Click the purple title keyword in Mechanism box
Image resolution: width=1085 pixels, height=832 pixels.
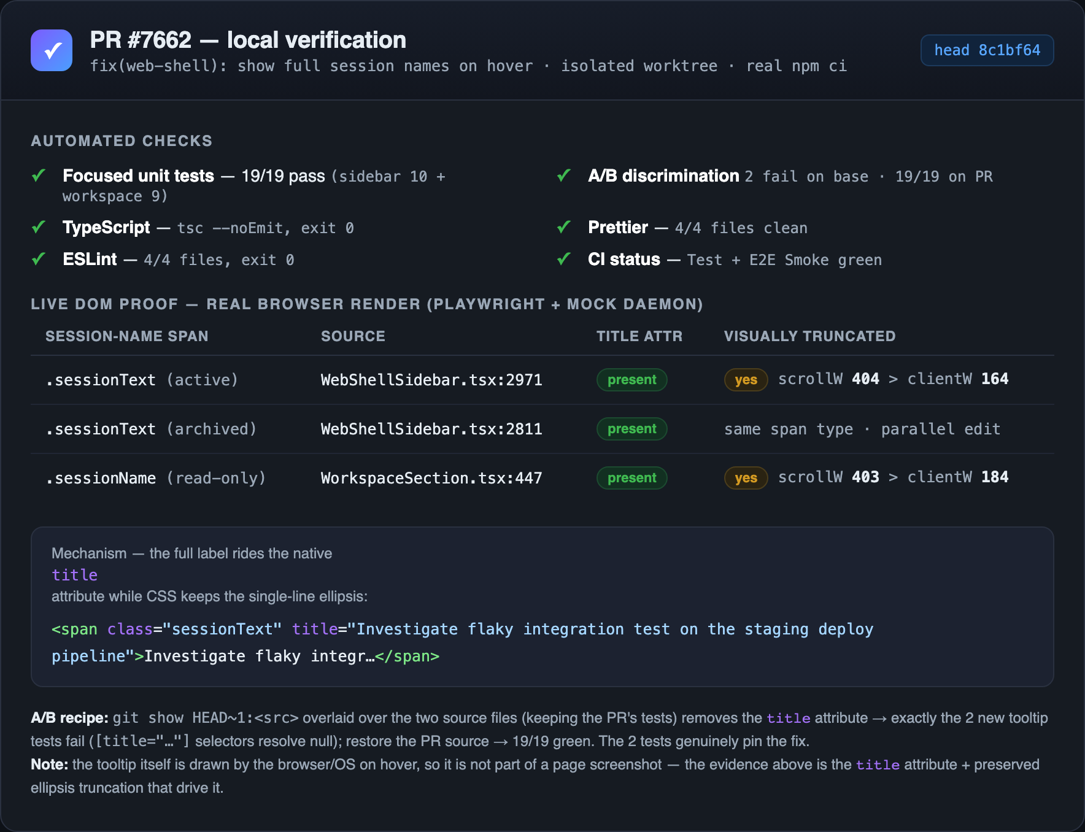[x=74, y=575]
